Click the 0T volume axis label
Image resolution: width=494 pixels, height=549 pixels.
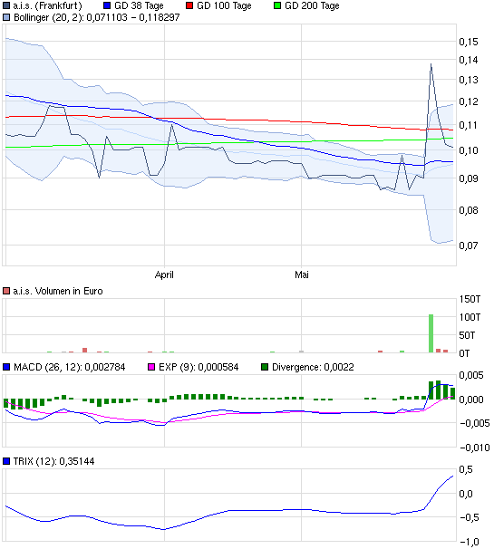point(464,353)
